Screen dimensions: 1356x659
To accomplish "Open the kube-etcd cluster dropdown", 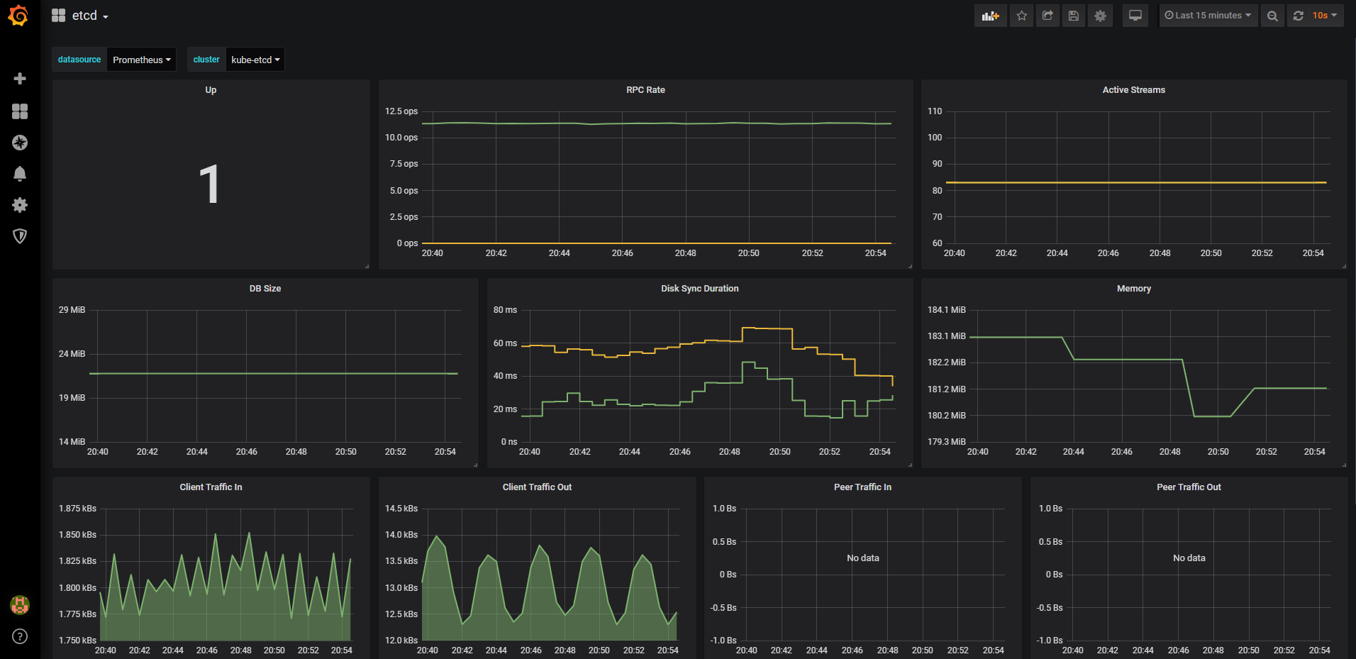I will tap(255, 60).
